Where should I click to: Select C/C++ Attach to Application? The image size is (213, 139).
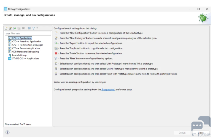click(x=26, y=41)
